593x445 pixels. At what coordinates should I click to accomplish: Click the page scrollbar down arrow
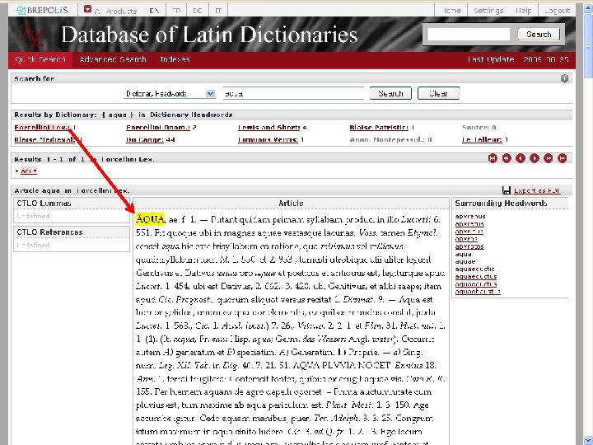588,440
